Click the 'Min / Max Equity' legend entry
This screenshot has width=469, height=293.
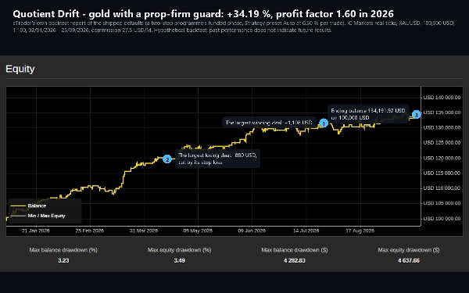(x=38, y=216)
